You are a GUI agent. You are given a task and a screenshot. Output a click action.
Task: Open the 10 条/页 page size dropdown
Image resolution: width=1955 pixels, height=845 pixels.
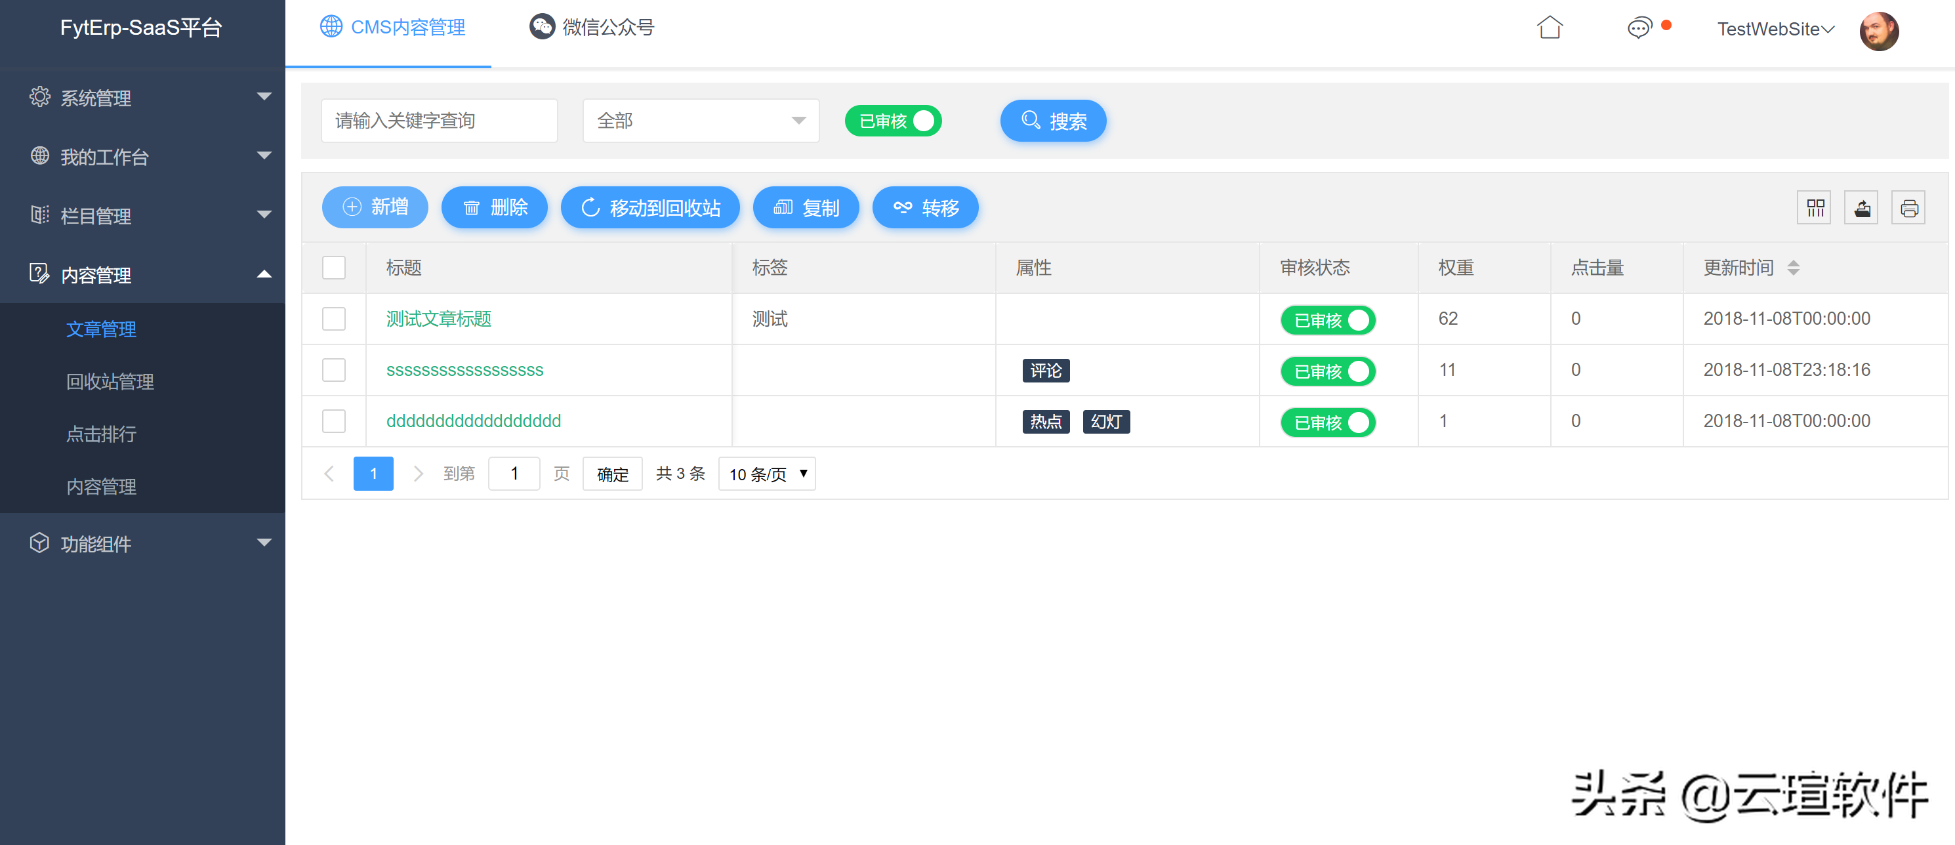coord(766,474)
